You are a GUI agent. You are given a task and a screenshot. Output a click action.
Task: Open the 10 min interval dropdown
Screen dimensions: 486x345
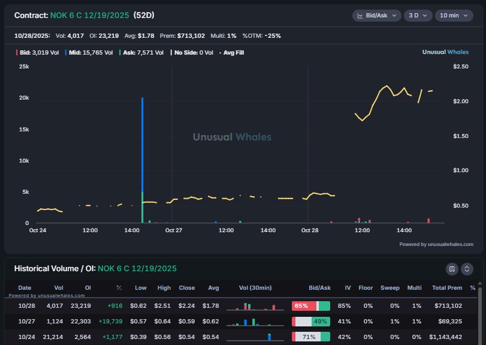tap(452, 16)
